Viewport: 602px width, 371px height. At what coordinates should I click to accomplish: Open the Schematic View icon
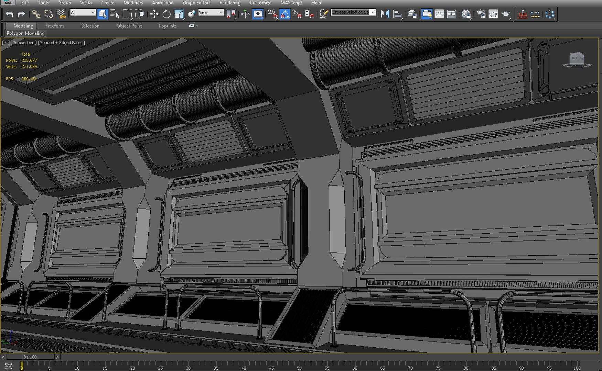(x=451, y=14)
